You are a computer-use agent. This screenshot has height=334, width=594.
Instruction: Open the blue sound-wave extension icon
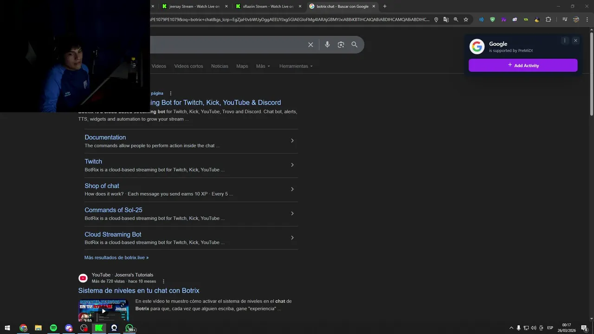click(481, 19)
